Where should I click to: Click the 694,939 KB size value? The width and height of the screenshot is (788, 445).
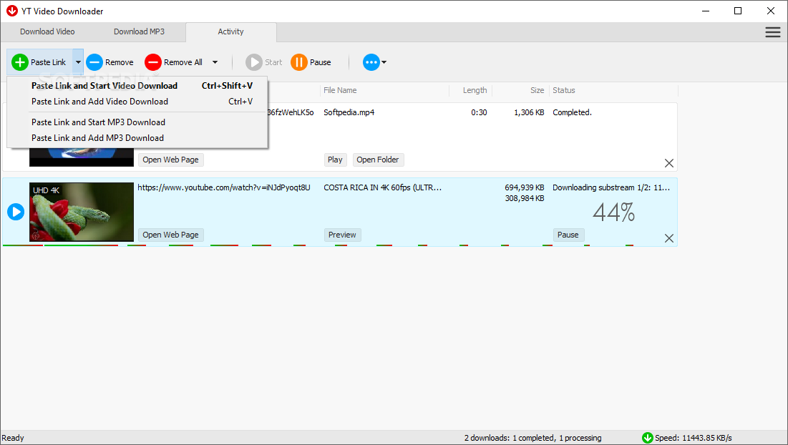tap(525, 187)
